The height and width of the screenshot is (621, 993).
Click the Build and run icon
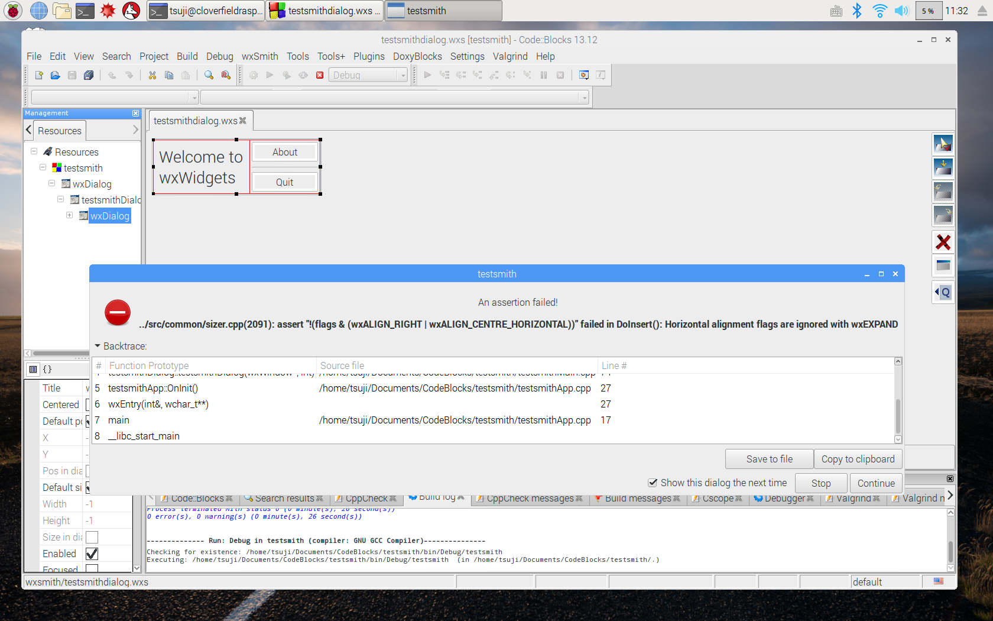coord(287,75)
